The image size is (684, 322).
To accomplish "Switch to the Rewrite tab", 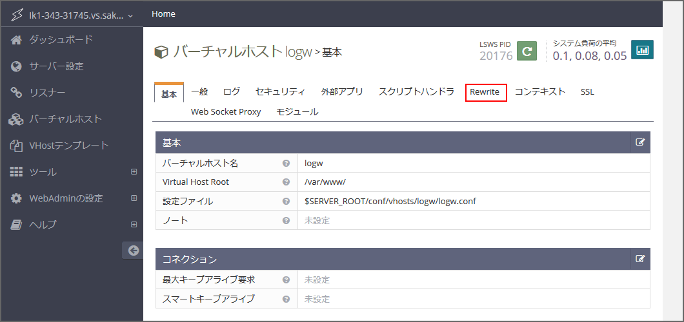I will [485, 92].
